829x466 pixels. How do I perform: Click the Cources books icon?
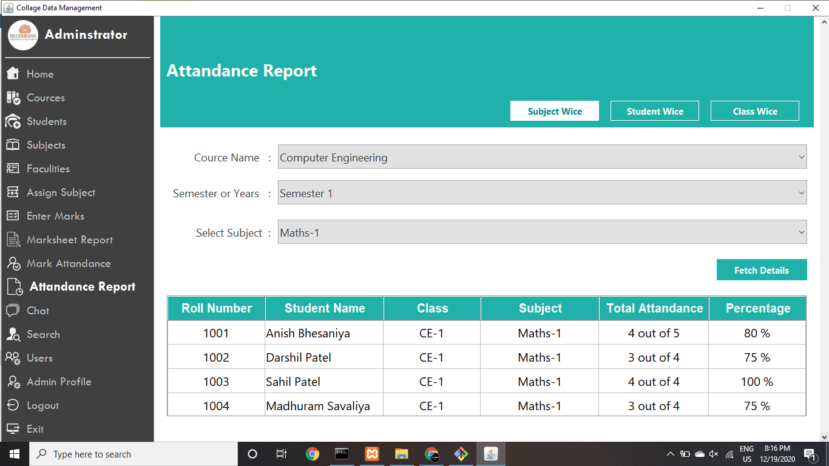13,97
